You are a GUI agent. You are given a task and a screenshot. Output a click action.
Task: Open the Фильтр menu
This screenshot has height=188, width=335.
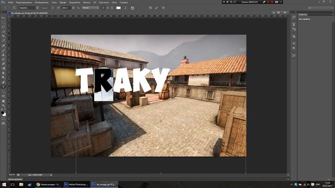pos(86,3)
